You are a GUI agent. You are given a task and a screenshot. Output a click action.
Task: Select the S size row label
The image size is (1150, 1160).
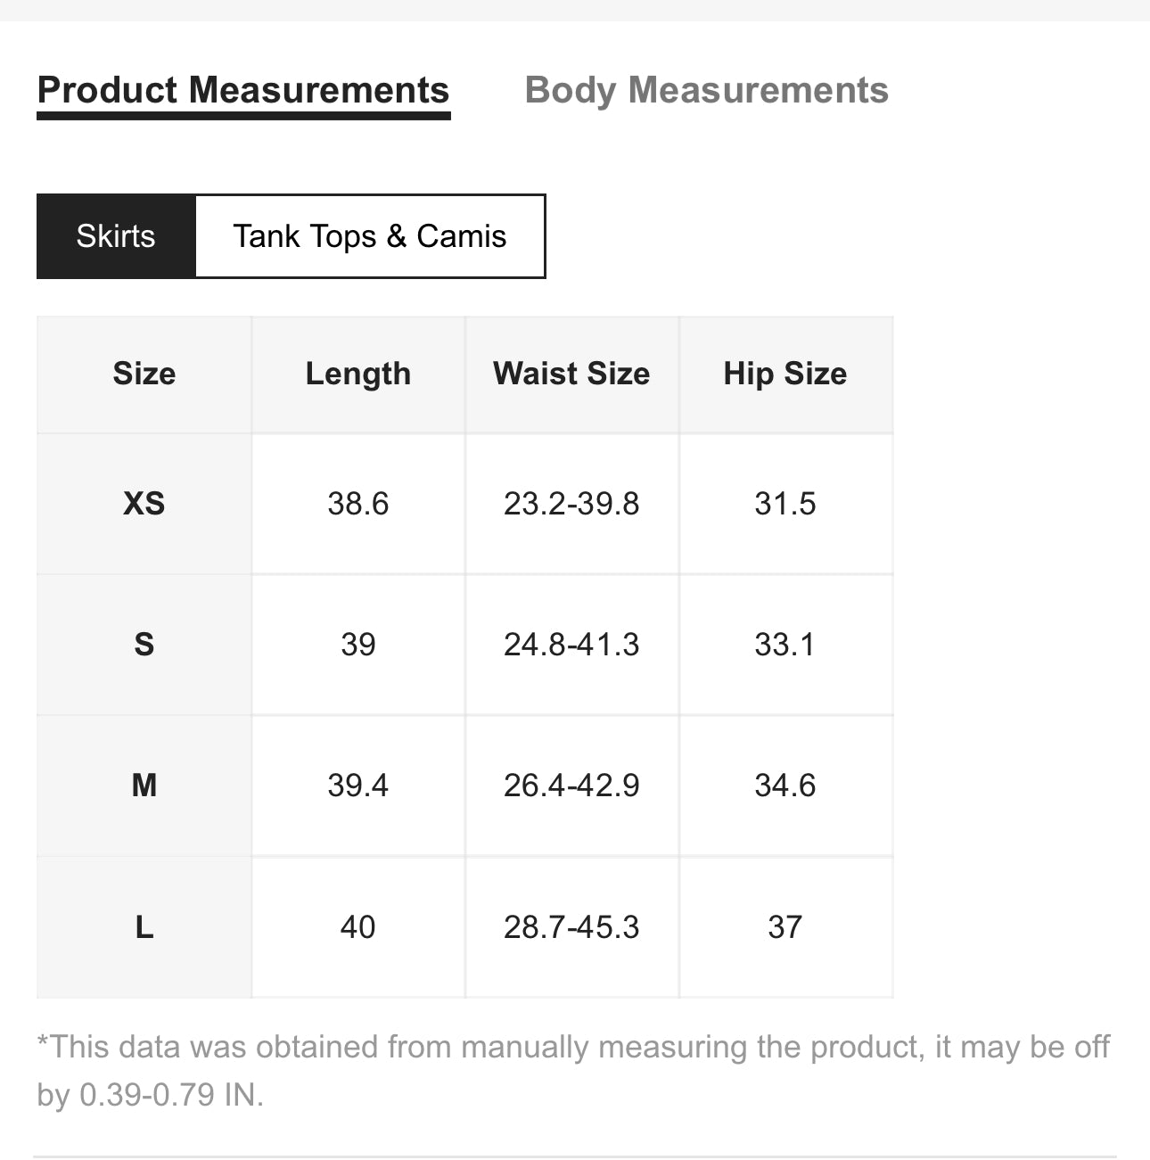[144, 645]
